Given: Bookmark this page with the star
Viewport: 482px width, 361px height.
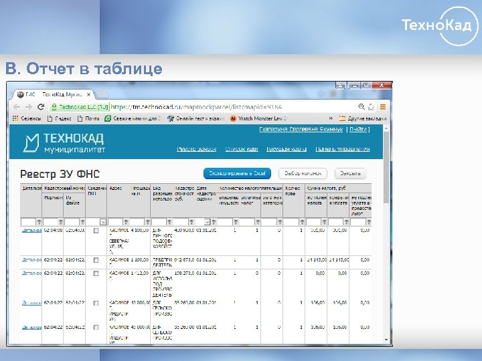Looking at the screenshot, I should coord(372,107).
